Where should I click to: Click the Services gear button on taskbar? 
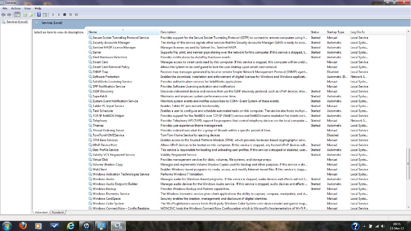coord(118,225)
